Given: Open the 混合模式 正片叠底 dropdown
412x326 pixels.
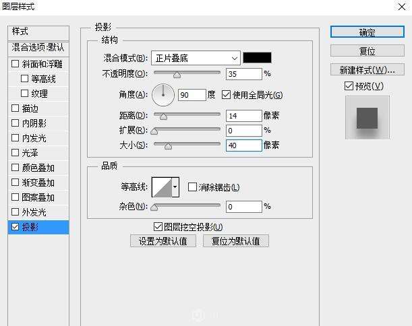Looking at the screenshot, I should click(x=196, y=58).
